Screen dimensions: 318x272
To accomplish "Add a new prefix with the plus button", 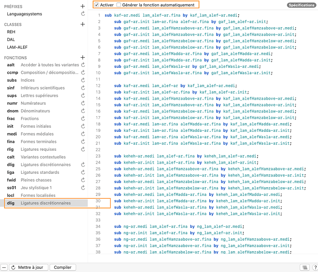I will pos(82,6).
